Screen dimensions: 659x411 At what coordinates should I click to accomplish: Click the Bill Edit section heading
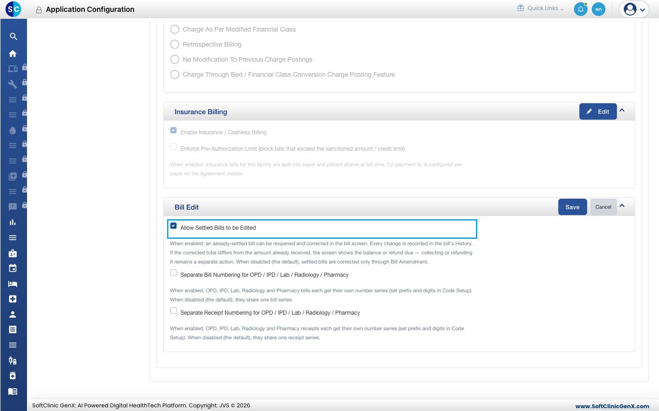(187, 207)
